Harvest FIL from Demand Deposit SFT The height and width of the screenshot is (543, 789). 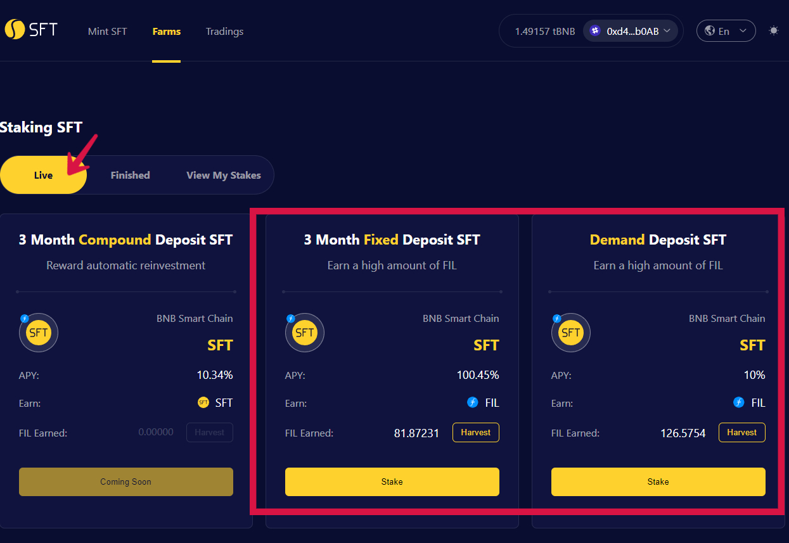pos(741,433)
